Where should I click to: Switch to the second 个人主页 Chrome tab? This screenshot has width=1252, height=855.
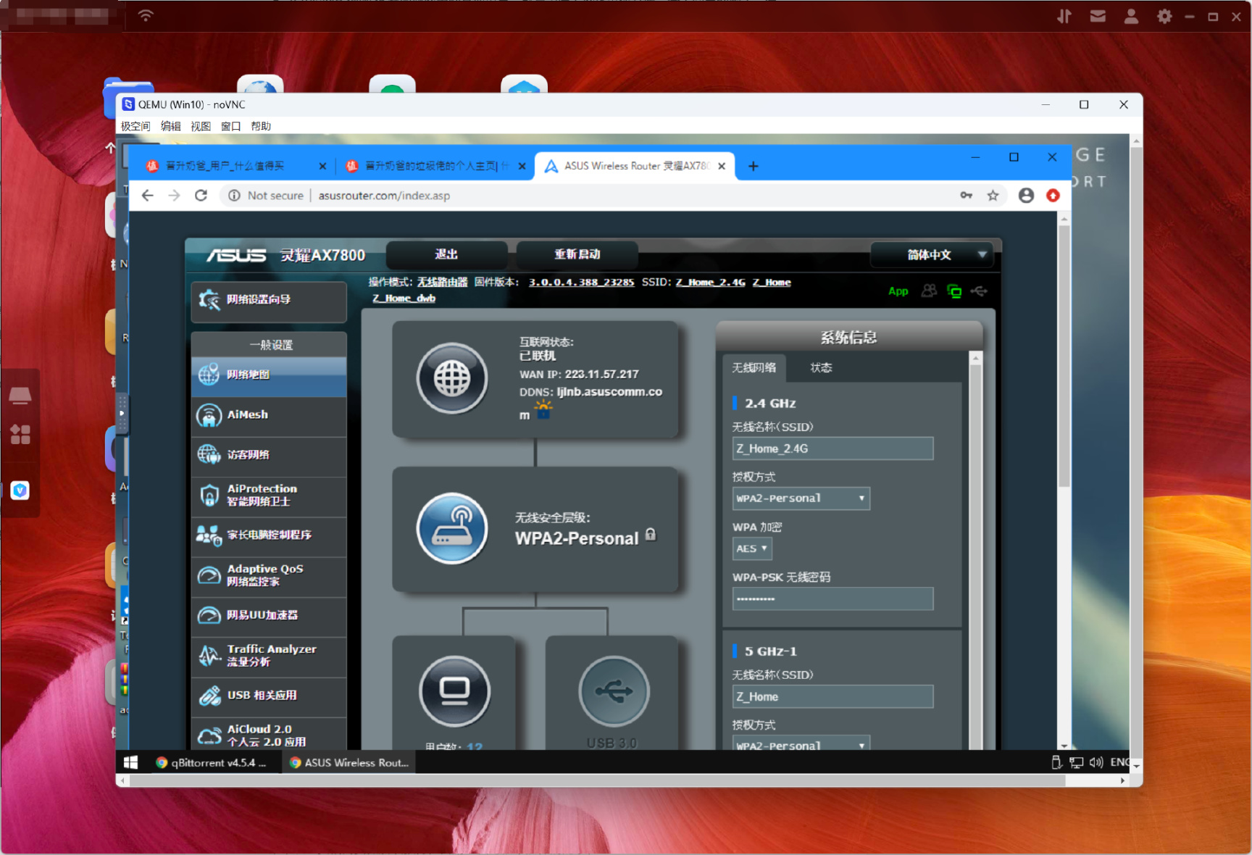coord(435,166)
